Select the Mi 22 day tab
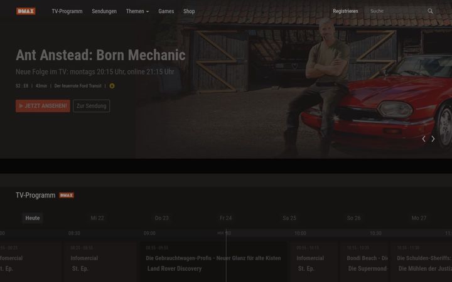 pos(97,218)
